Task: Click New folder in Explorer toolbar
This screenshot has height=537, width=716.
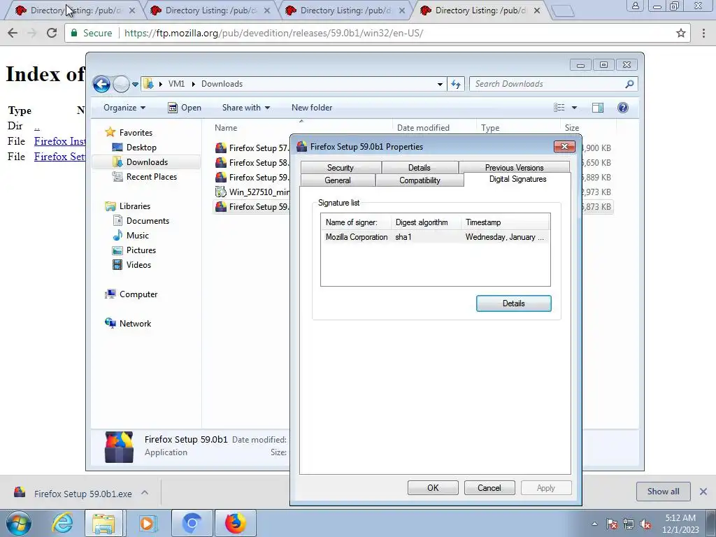Action: (312, 108)
